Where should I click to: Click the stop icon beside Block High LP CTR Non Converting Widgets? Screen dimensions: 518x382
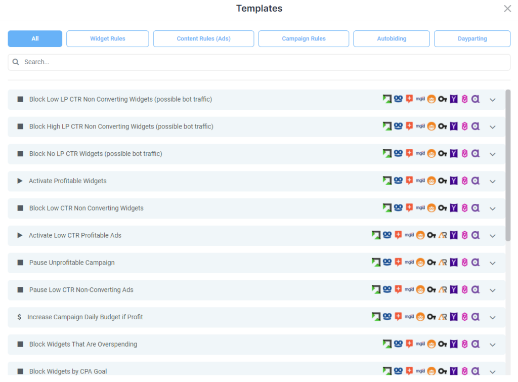[19, 126]
